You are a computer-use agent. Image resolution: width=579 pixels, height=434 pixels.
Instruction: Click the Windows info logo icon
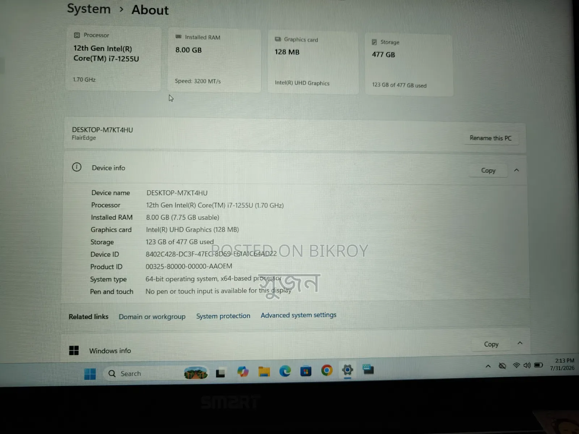tap(74, 350)
